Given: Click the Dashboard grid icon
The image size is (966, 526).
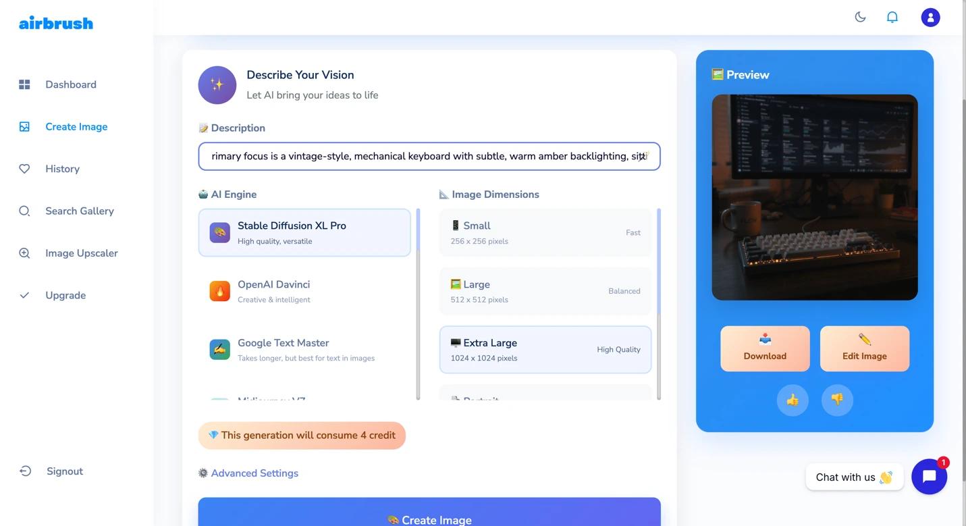Looking at the screenshot, I should click(24, 84).
